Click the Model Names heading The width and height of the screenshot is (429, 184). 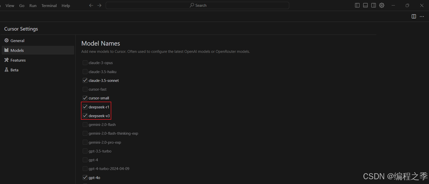101,43
